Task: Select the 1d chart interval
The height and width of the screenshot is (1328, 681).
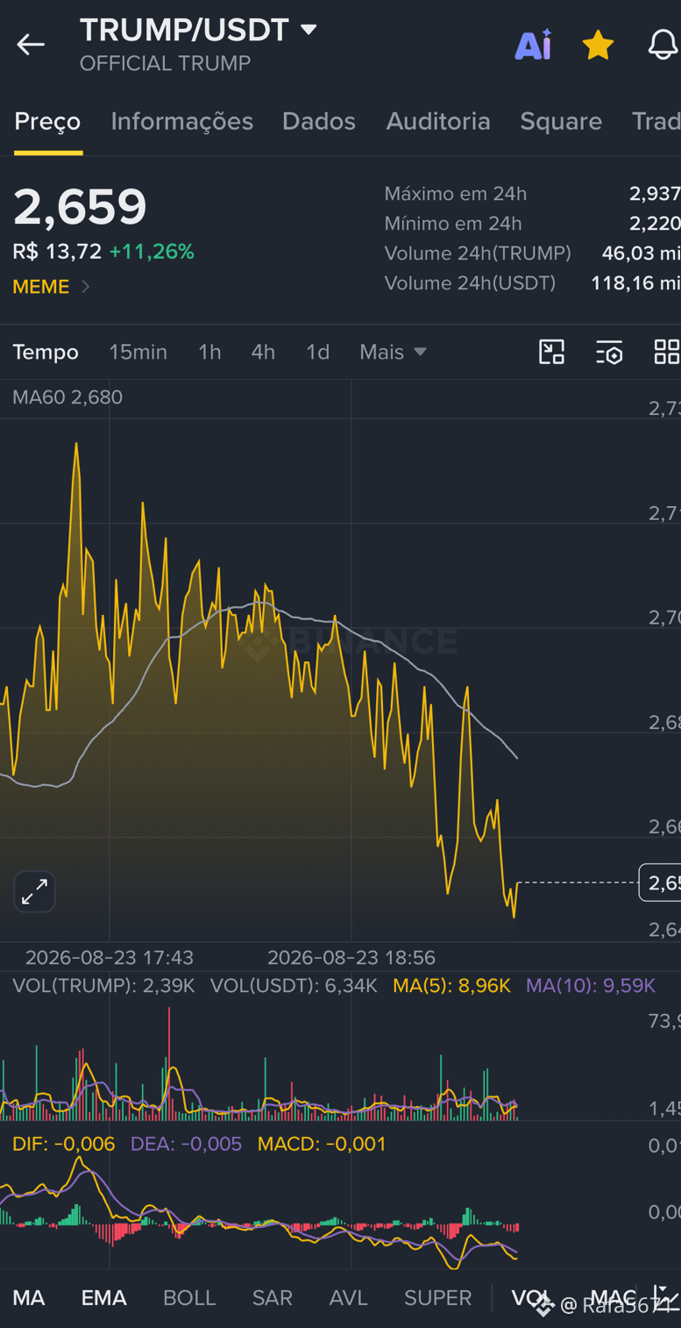Action: pos(317,352)
